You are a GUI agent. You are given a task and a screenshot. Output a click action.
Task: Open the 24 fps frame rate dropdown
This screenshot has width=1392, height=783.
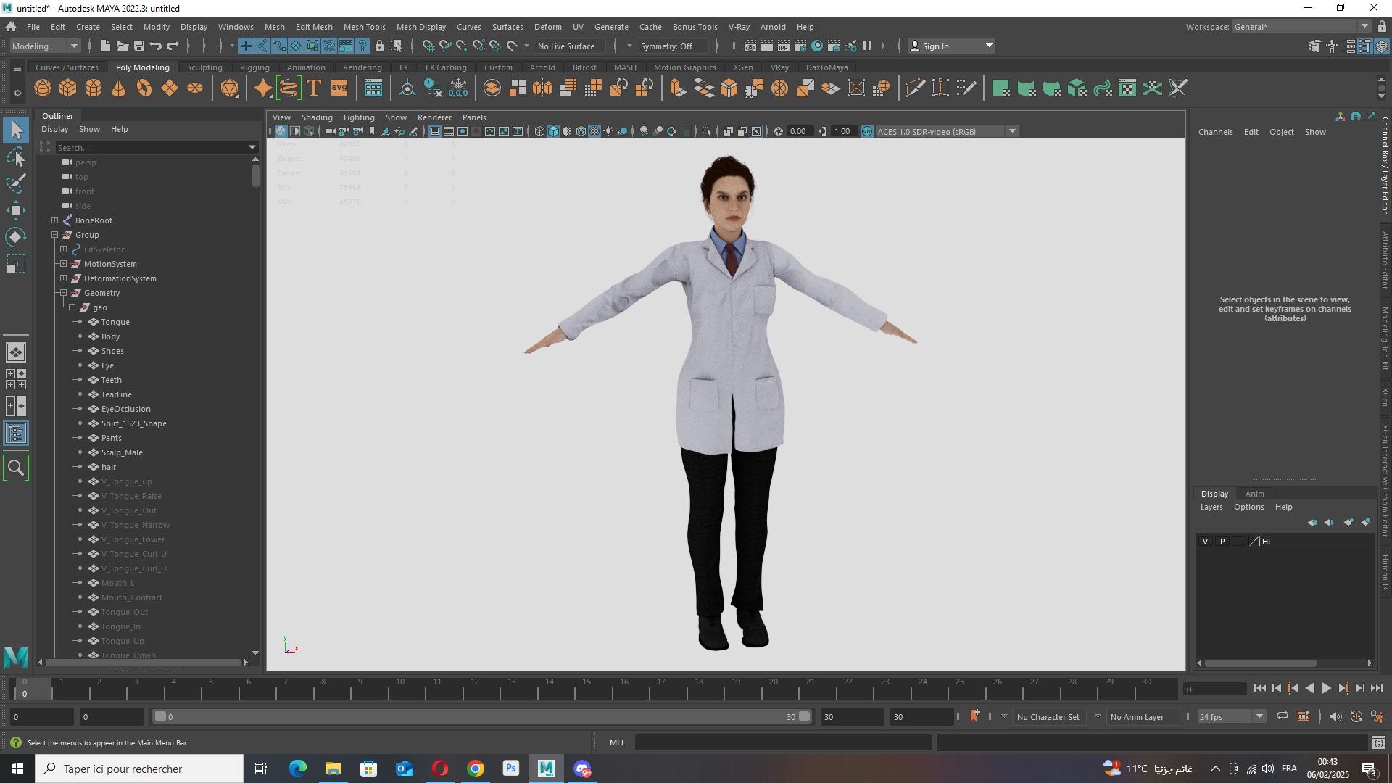(x=1231, y=716)
